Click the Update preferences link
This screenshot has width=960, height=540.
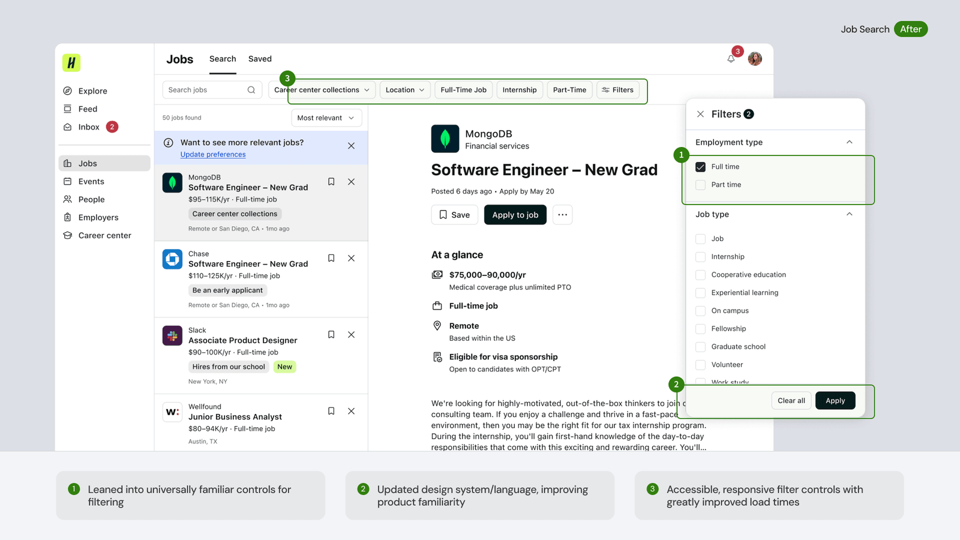(x=213, y=155)
